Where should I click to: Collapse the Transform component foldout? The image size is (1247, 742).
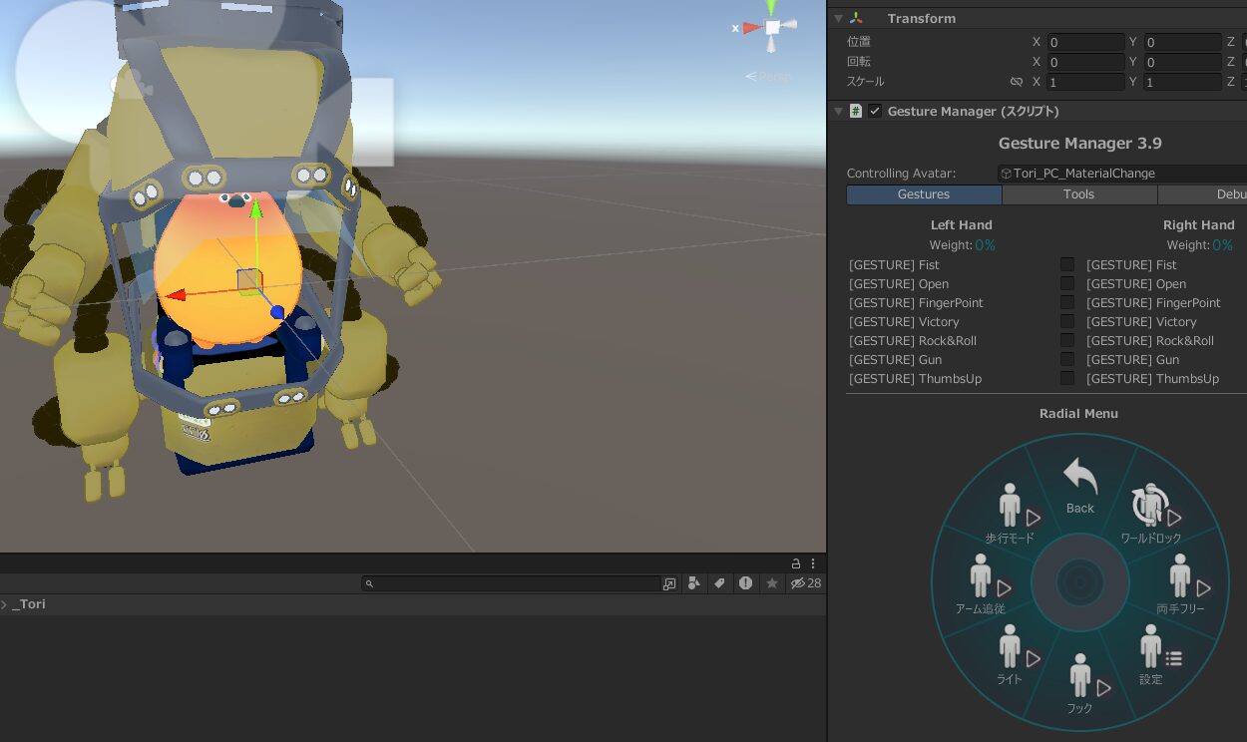click(838, 18)
